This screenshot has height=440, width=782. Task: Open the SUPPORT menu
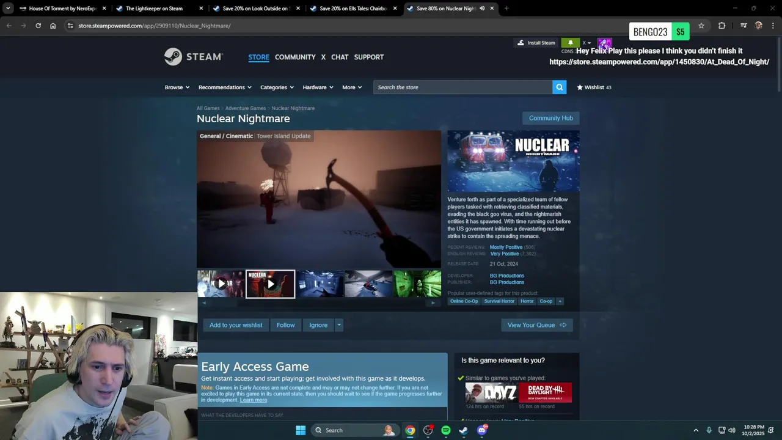pos(369,57)
